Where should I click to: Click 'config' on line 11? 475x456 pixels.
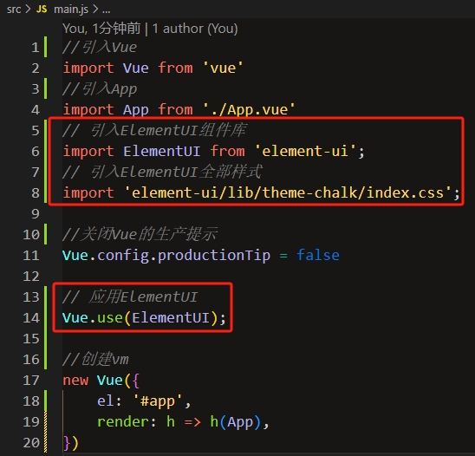(x=123, y=256)
